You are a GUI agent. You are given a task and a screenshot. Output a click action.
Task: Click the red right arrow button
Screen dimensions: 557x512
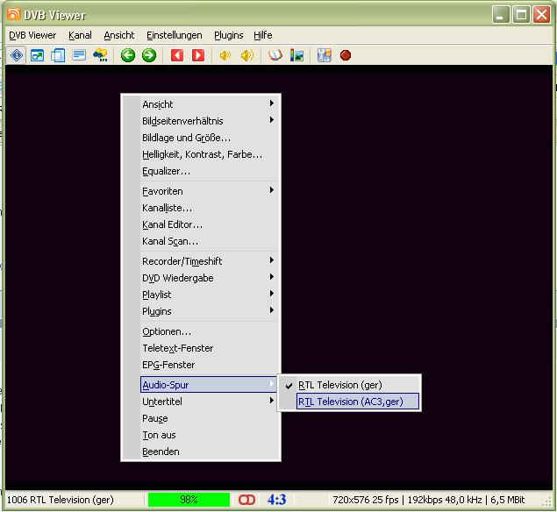(x=198, y=55)
